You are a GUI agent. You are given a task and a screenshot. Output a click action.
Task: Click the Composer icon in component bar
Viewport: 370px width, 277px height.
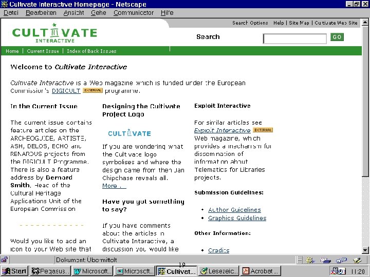357,260
